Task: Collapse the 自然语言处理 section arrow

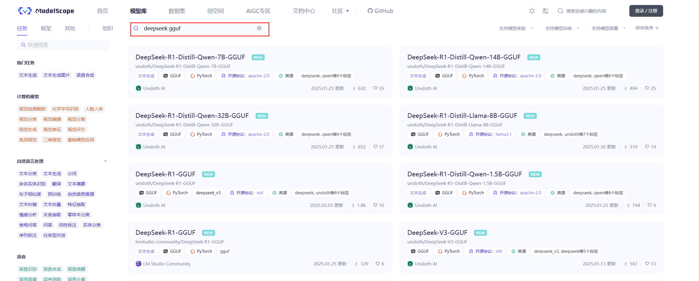Action: 105,161
